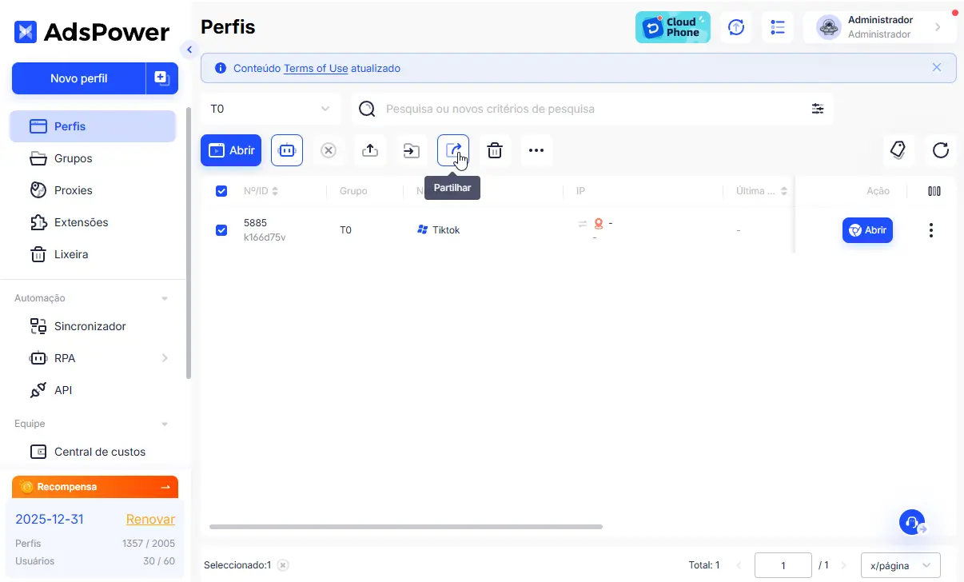
Task: Click the refresh list icon
Action: (x=941, y=150)
